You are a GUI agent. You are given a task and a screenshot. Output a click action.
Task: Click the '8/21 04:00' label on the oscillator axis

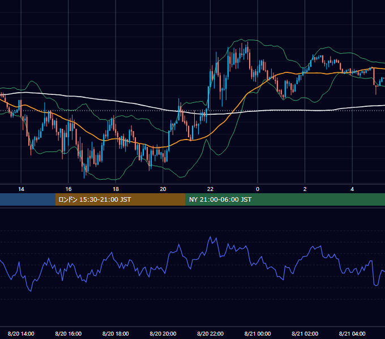352,334
